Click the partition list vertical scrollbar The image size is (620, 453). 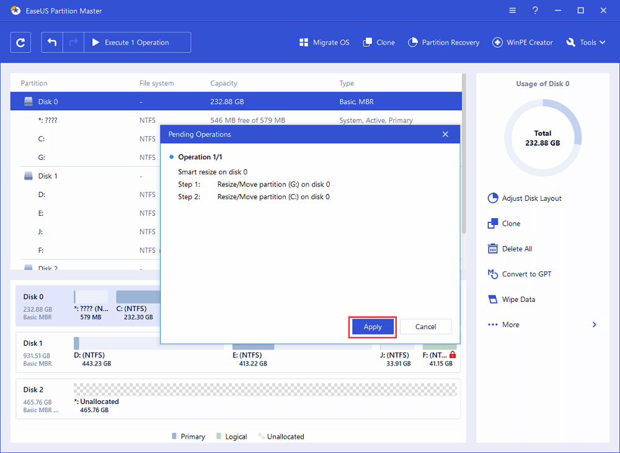click(464, 154)
